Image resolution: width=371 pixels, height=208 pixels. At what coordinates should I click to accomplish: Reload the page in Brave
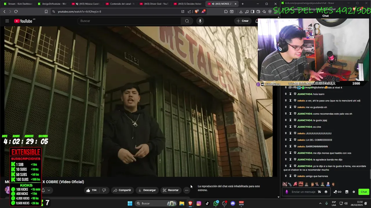16,12
